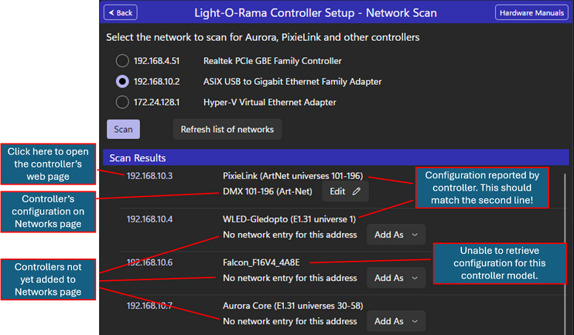Click PixieLink (ArtNet universes 101-196) text

(293, 176)
